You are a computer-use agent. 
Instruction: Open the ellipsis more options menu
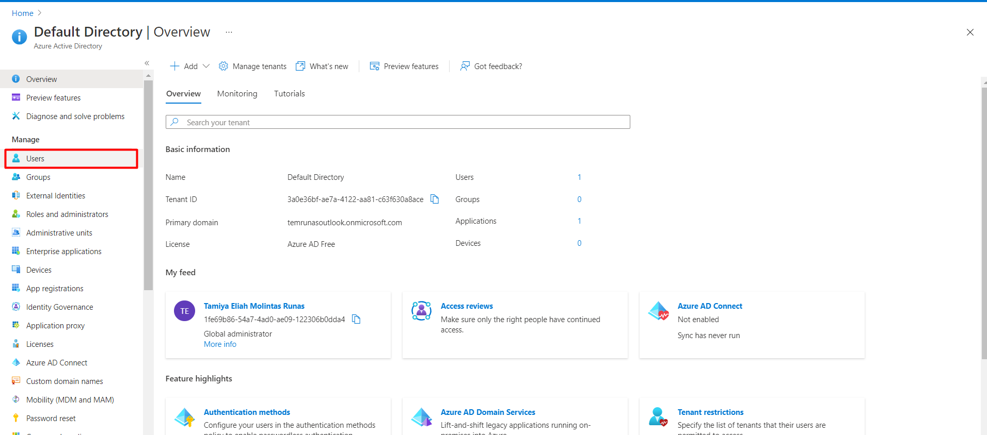tap(229, 32)
